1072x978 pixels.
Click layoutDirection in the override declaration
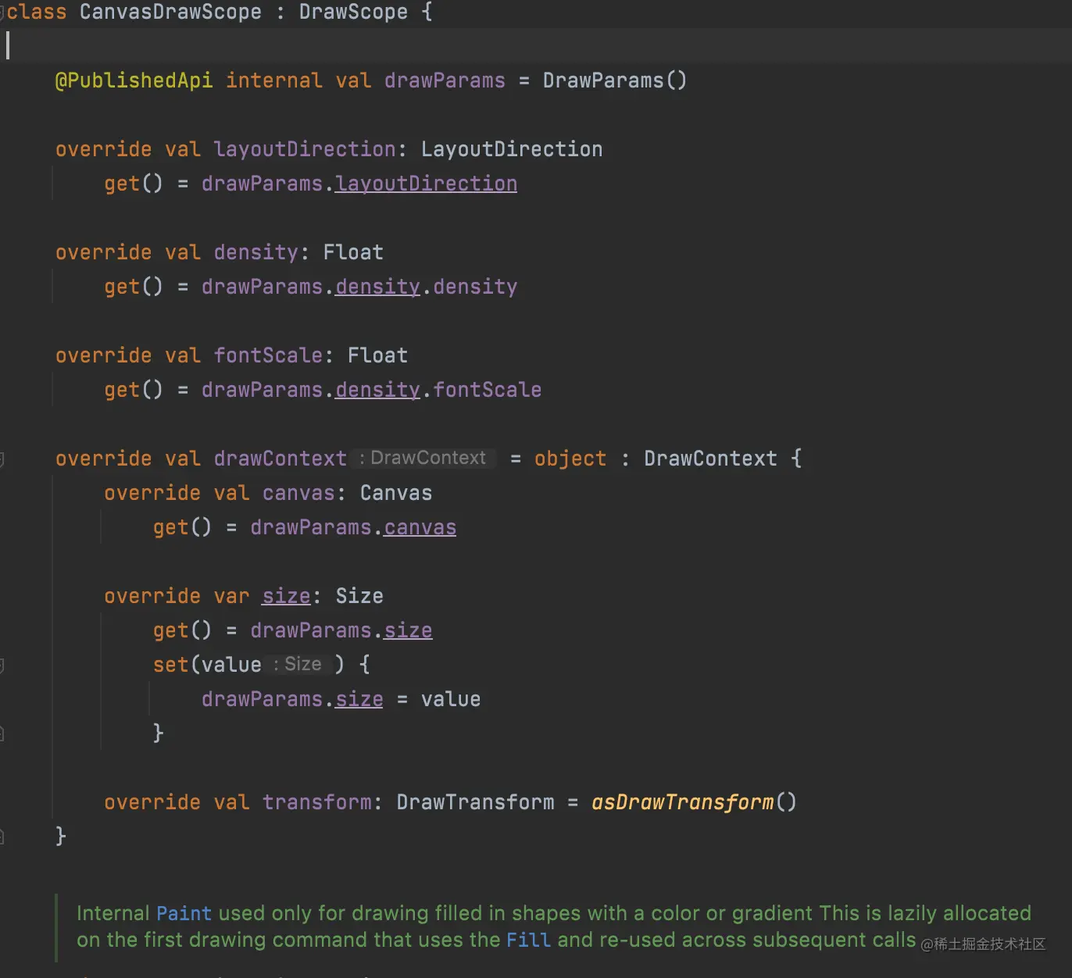pos(305,149)
